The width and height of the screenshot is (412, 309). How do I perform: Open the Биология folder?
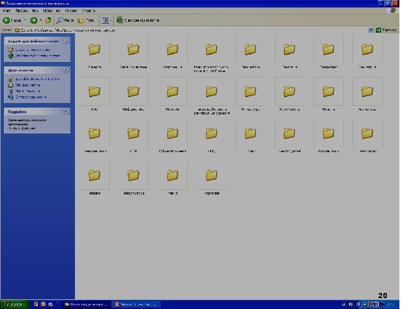290,53
